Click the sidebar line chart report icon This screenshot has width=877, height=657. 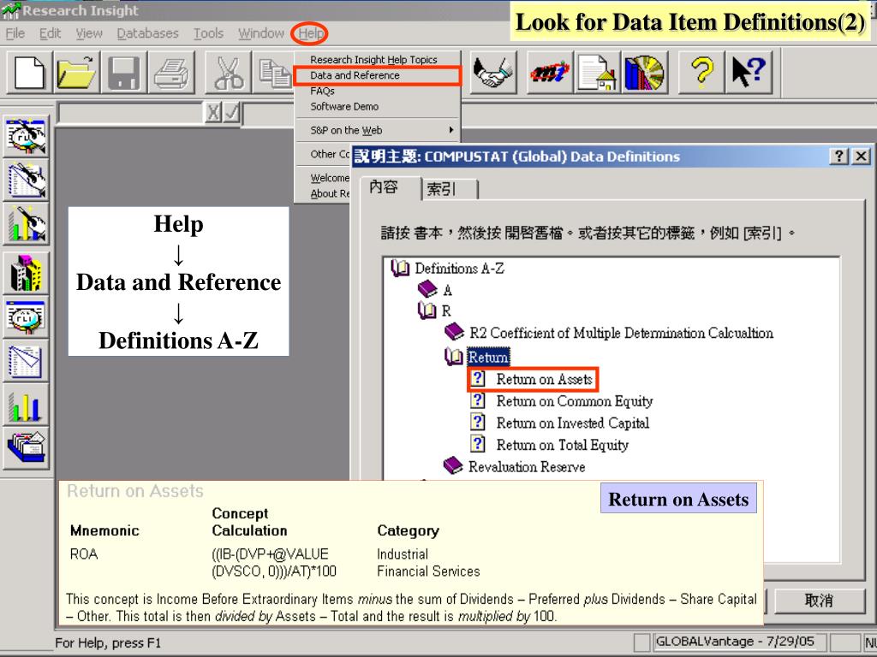click(27, 362)
